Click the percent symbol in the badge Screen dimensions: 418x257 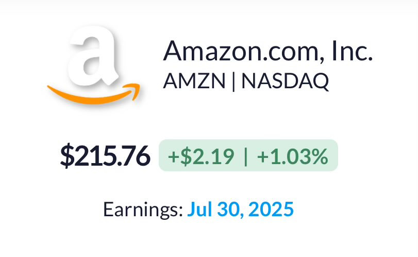[x=320, y=156]
